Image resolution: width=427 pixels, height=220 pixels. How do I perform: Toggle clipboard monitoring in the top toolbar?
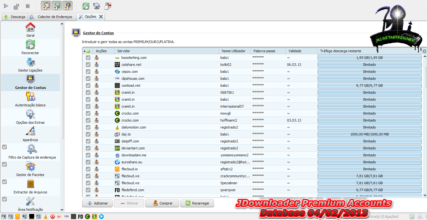pos(46,6)
